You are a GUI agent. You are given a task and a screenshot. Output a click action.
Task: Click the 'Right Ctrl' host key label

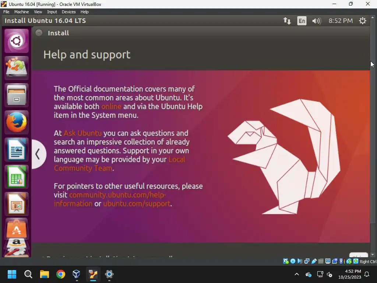click(x=368, y=262)
